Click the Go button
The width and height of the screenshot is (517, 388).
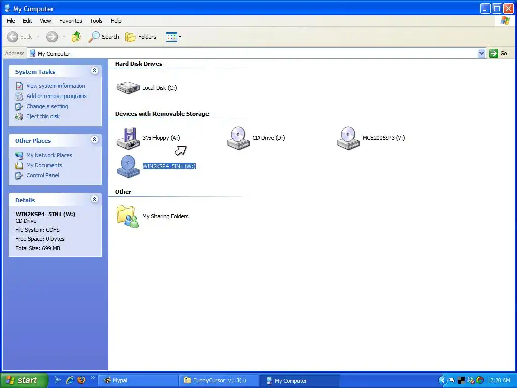(498, 53)
